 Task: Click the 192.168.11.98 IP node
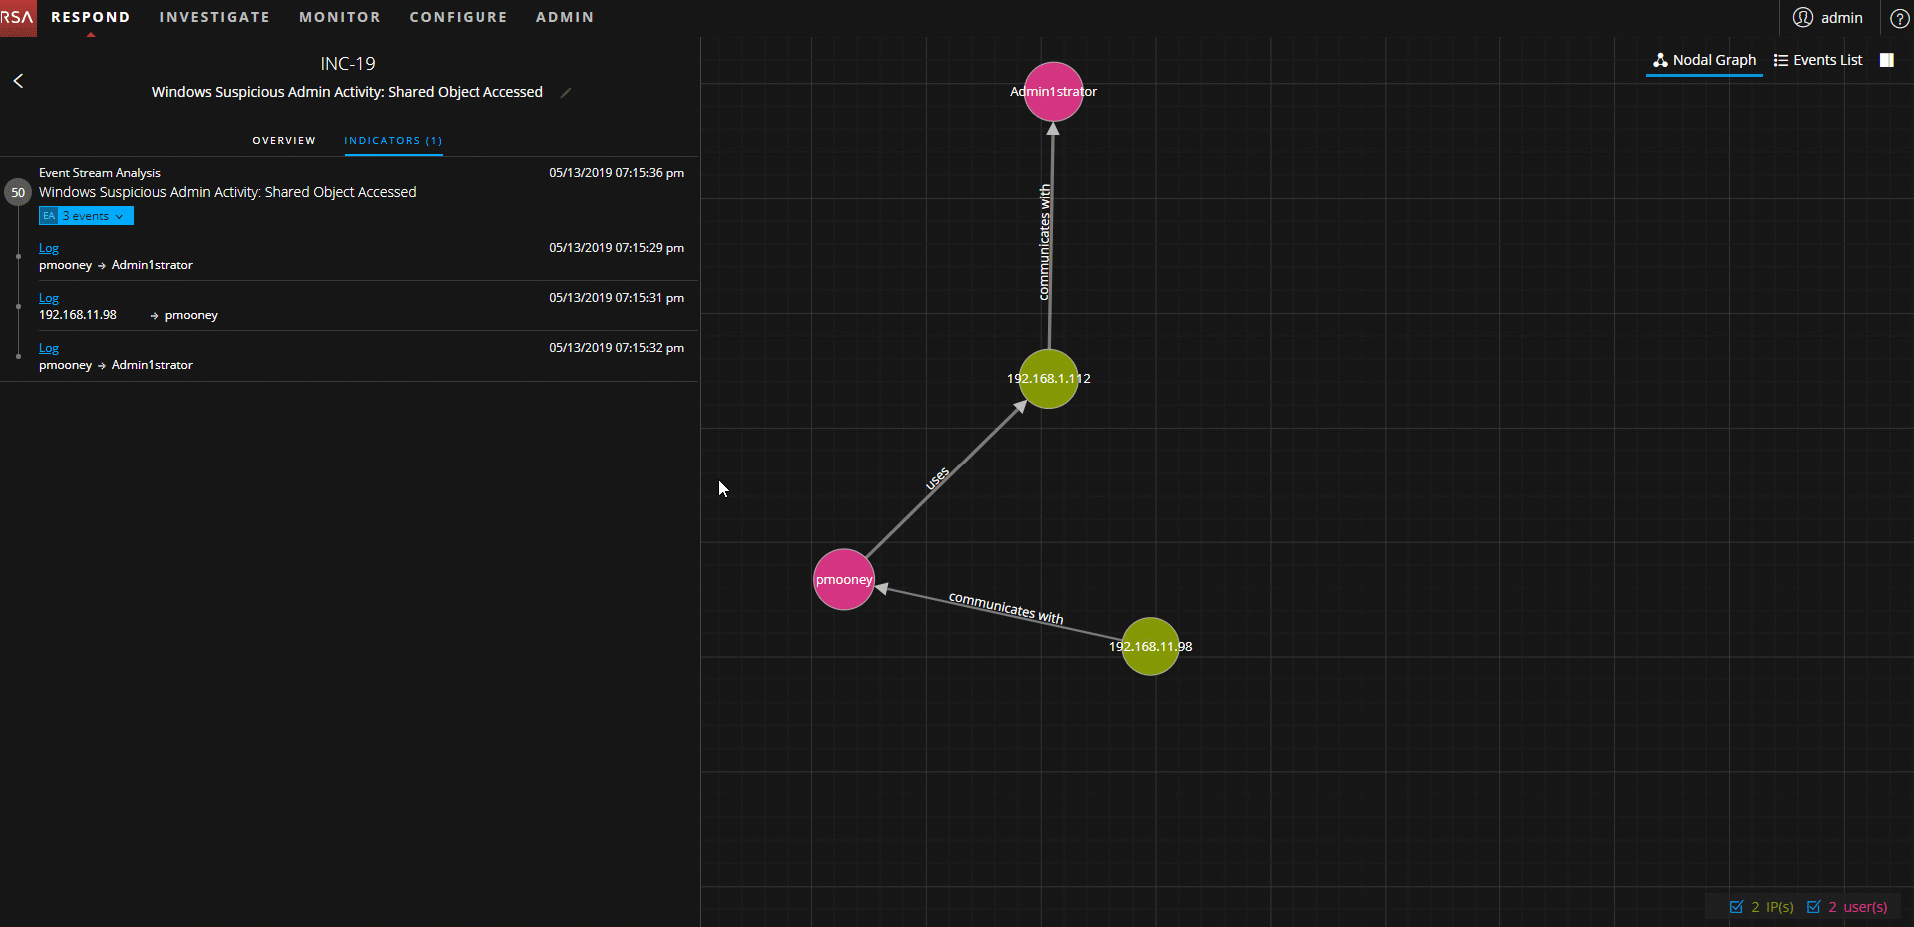[1150, 646]
